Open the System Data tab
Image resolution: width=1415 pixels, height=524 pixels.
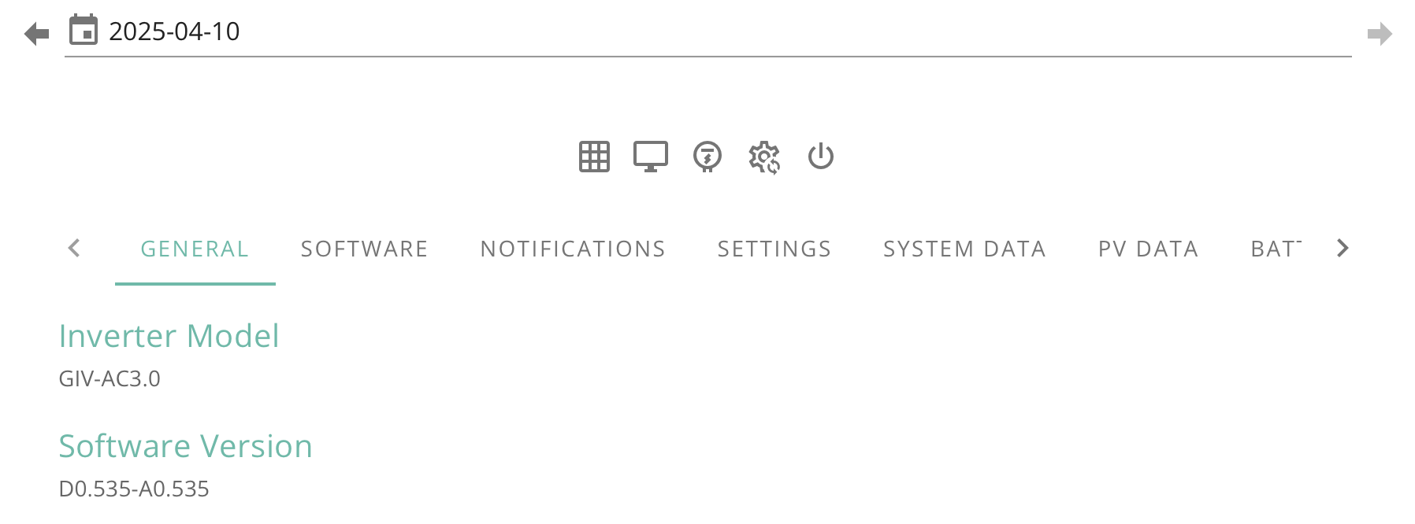coord(965,249)
